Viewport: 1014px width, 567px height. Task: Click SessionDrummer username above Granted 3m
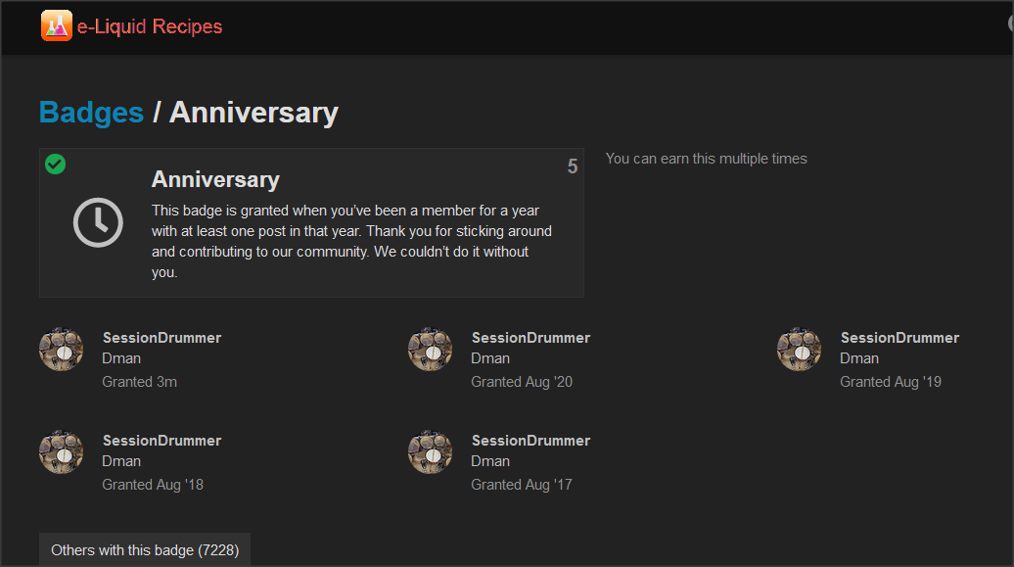(161, 338)
